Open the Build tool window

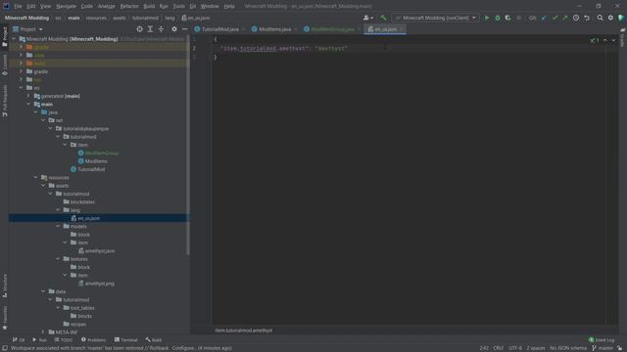pos(154,340)
